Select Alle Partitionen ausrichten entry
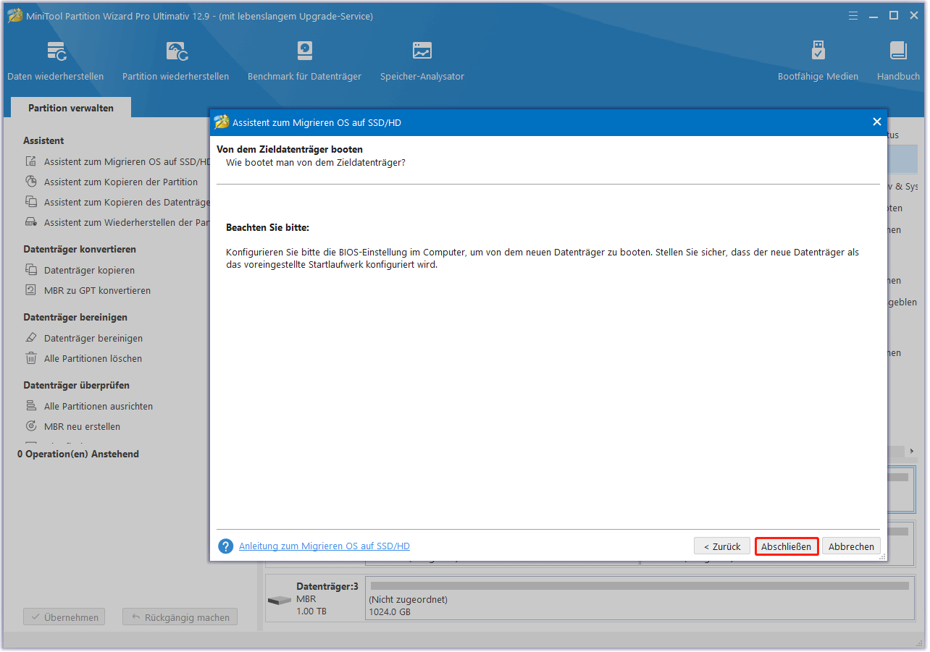 (x=99, y=406)
